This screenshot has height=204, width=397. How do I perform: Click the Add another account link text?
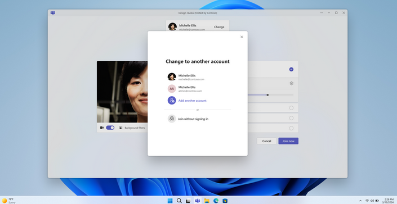(193, 101)
